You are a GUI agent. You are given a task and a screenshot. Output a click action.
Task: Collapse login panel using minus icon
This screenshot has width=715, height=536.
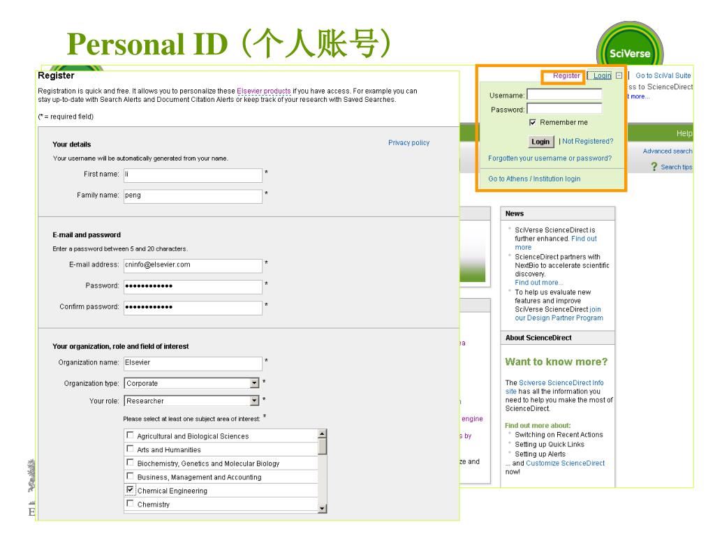[x=619, y=75]
